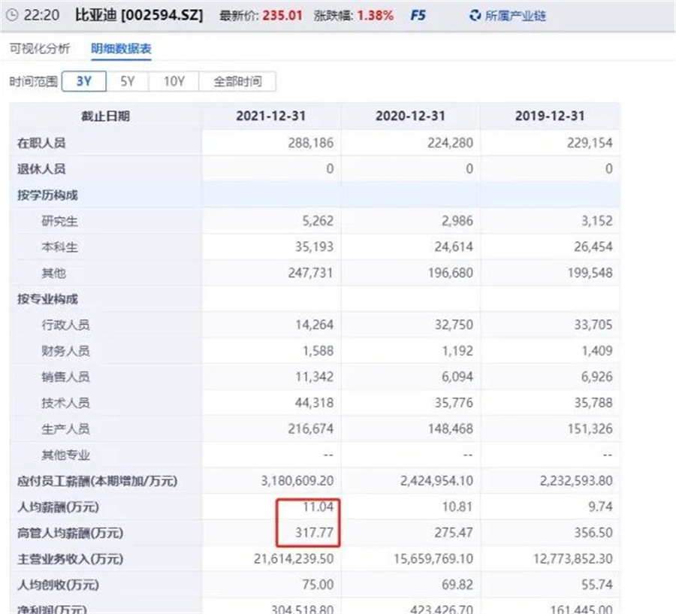Click the industry chain icon (所属产业链)
Image resolution: width=676 pixels, height=614 pixels.
point(475,16)
